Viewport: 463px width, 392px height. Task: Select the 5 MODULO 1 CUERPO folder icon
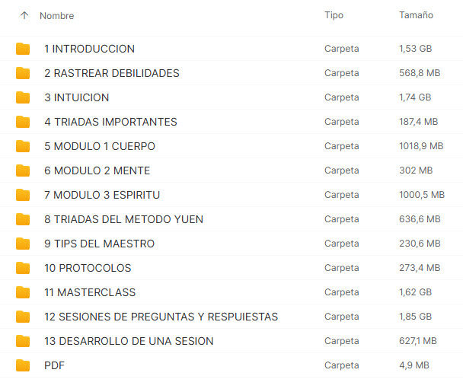click(x=23, y=146)
